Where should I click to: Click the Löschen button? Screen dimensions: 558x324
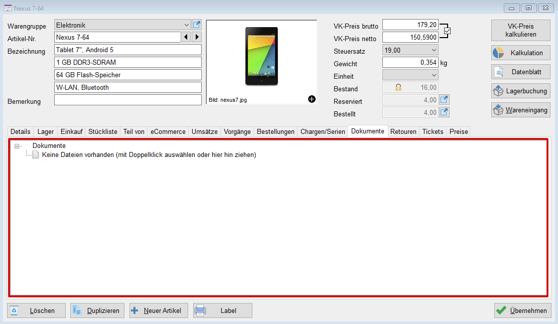pos(36,310)
